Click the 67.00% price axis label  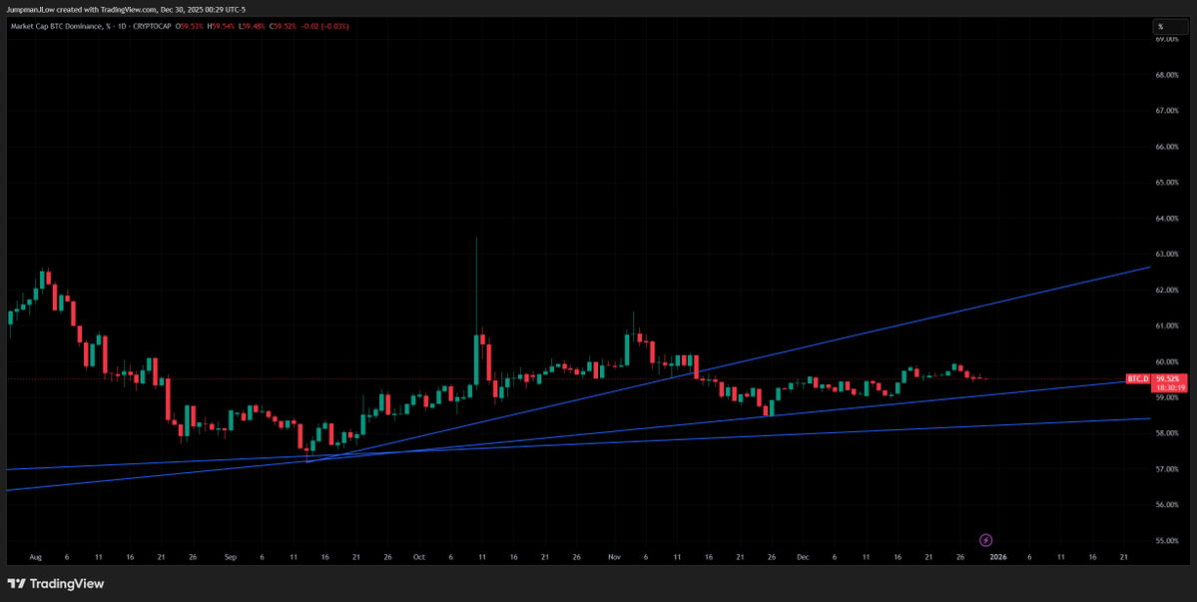click(1165, 111)
